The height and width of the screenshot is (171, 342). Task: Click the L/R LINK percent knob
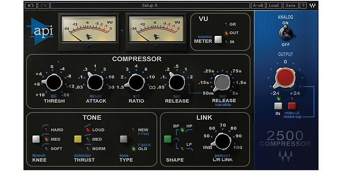222,141
